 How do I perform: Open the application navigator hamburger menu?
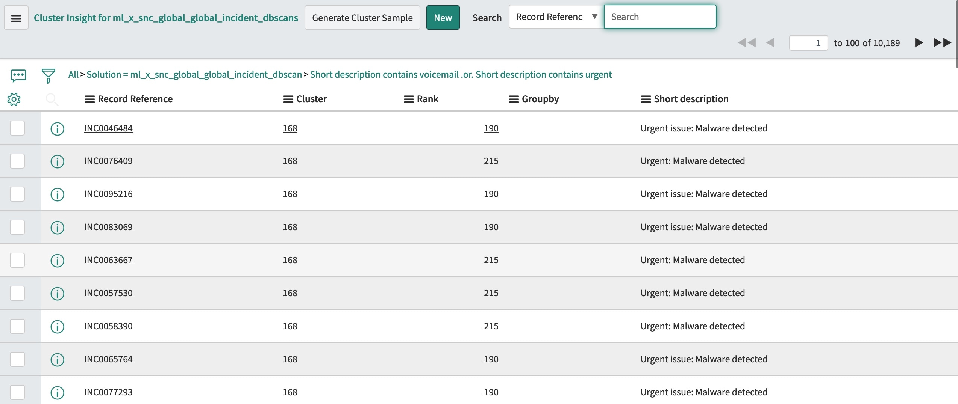(16, 17)
